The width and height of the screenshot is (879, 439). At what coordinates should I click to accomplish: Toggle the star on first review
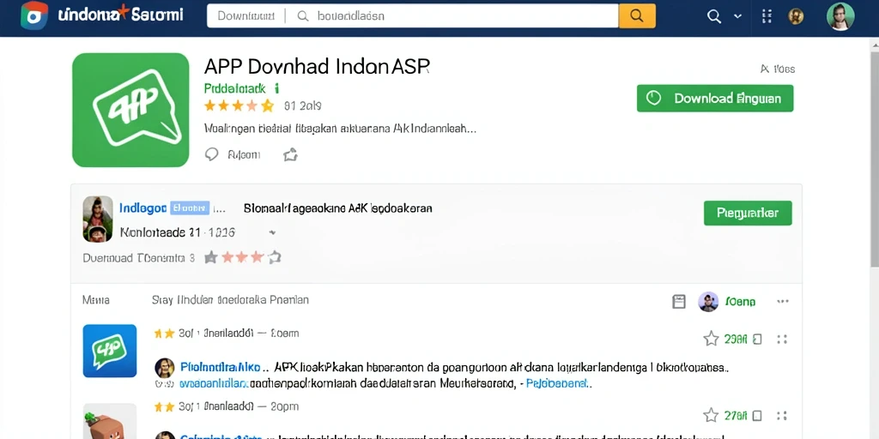coord(711,338)
